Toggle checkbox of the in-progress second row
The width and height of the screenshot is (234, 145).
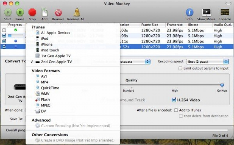tap(4, 36)
